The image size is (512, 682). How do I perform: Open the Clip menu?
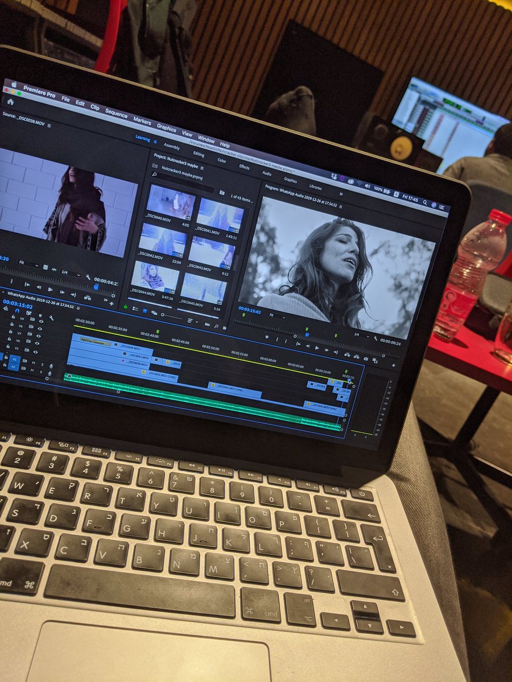tap(95, 107)
